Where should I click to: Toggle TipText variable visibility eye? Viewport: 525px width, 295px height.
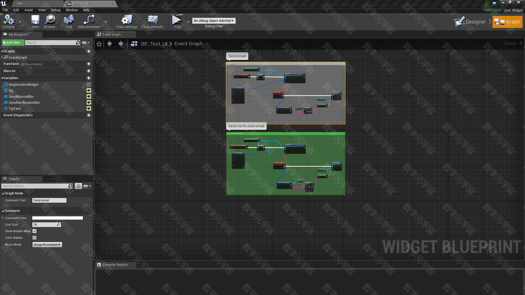(89, 109)
